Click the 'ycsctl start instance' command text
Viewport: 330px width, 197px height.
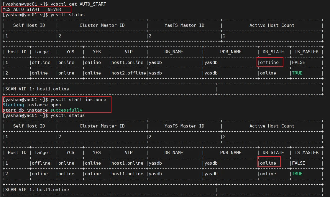point(78,100)
